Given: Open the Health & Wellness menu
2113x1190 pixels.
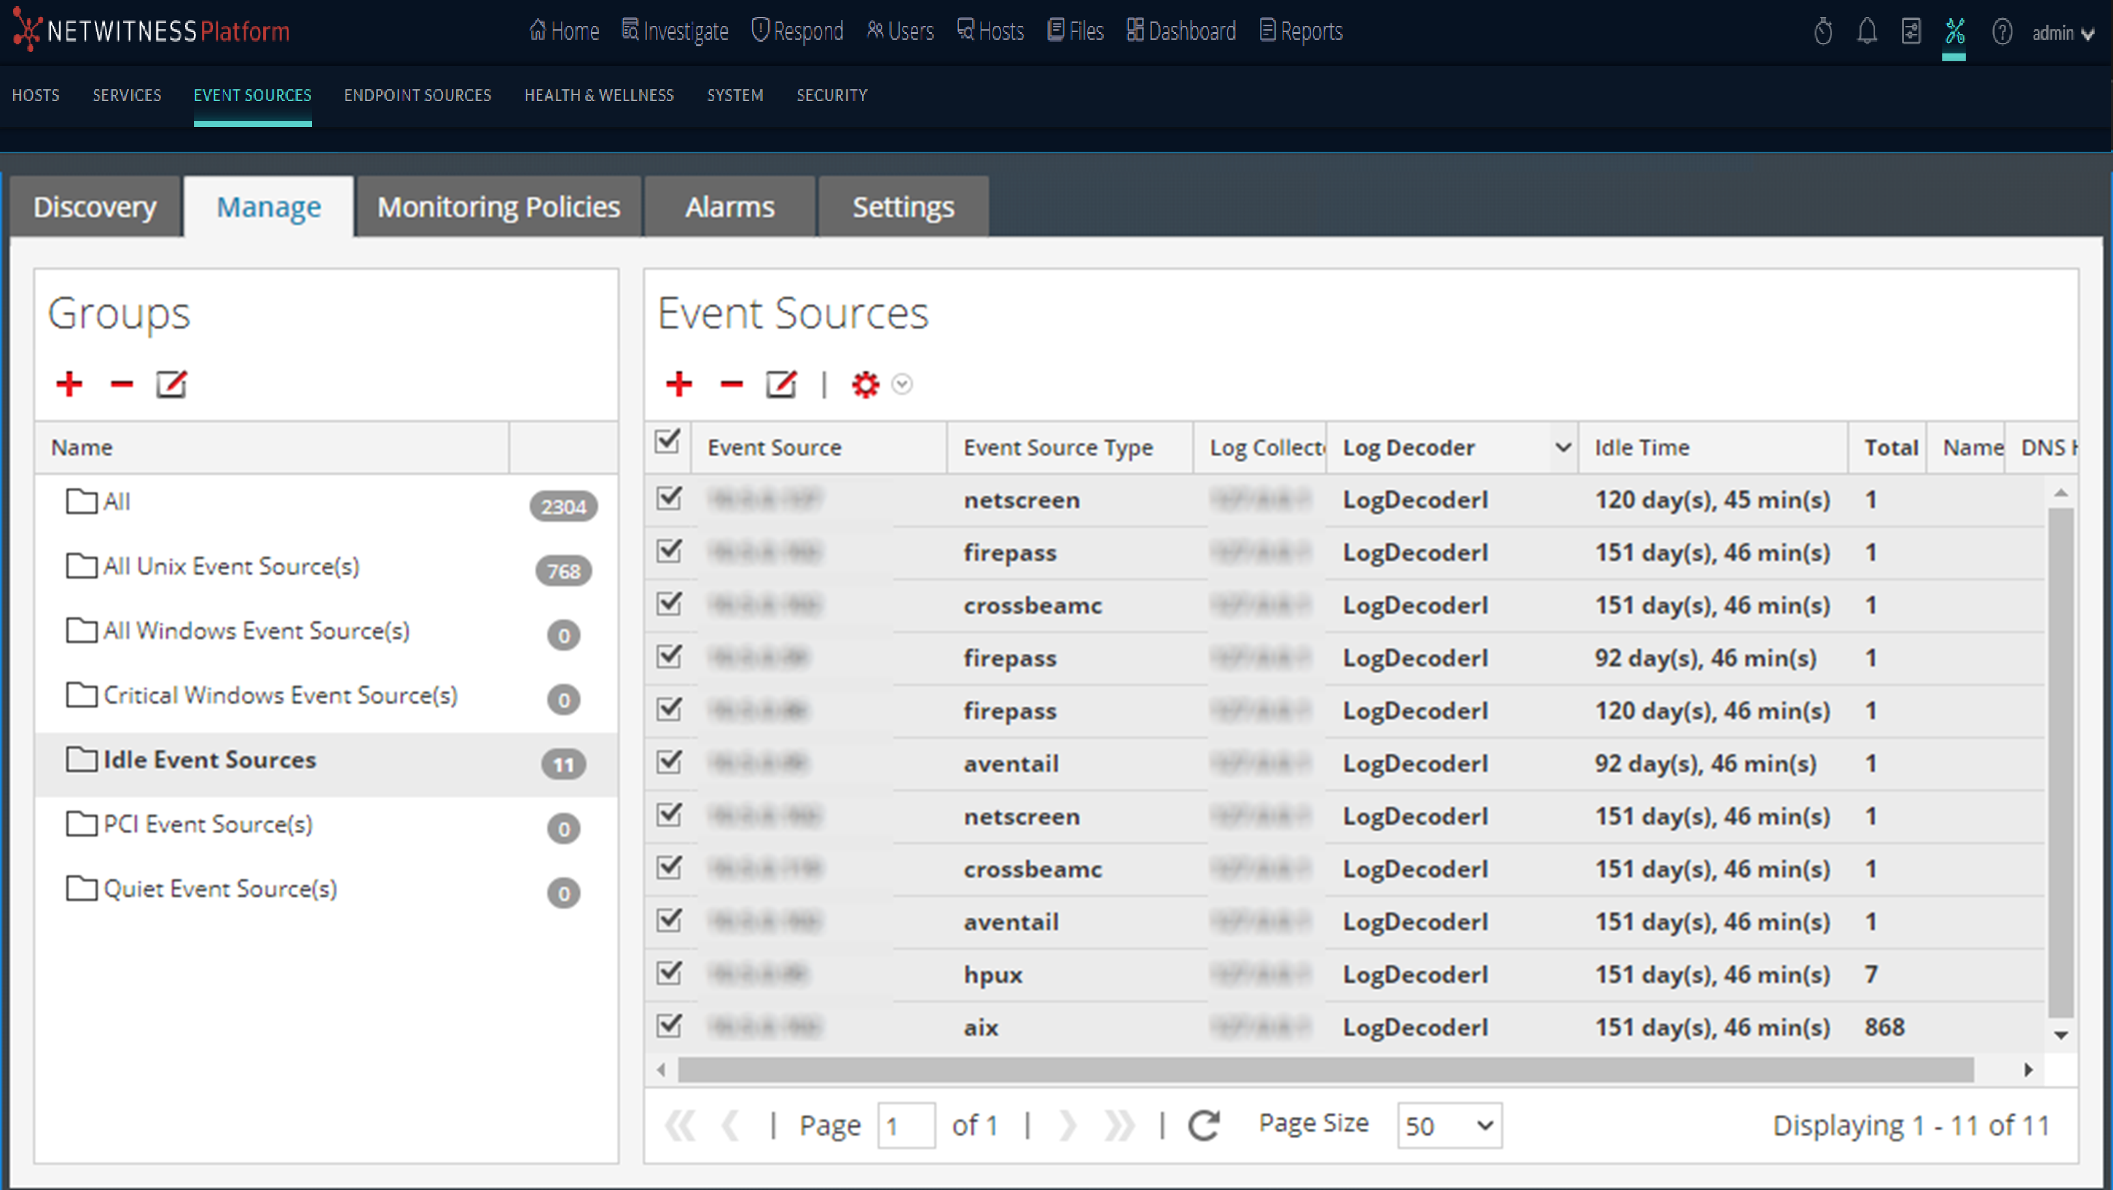Looking at the screenshot, I should 599,95.
